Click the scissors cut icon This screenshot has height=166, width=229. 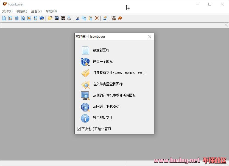(x=78, y=18)
